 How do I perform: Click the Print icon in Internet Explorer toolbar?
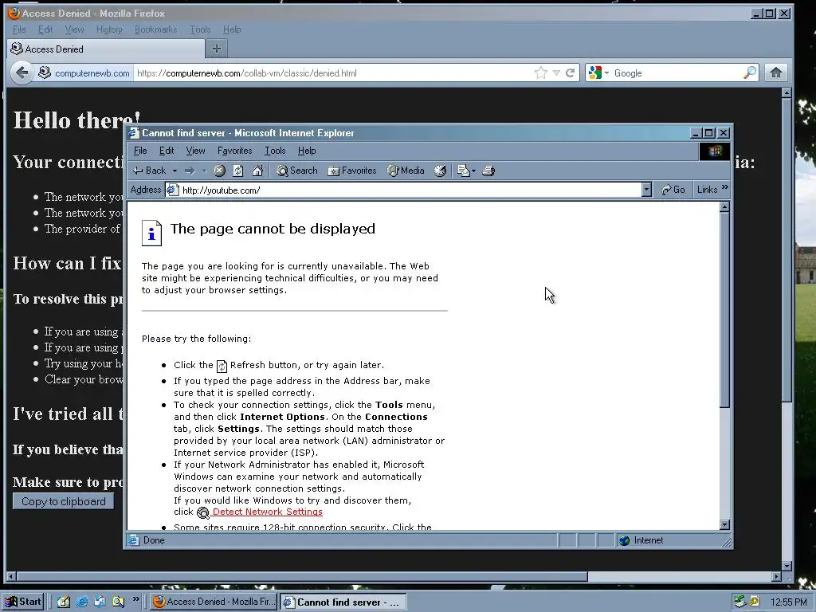488,171
